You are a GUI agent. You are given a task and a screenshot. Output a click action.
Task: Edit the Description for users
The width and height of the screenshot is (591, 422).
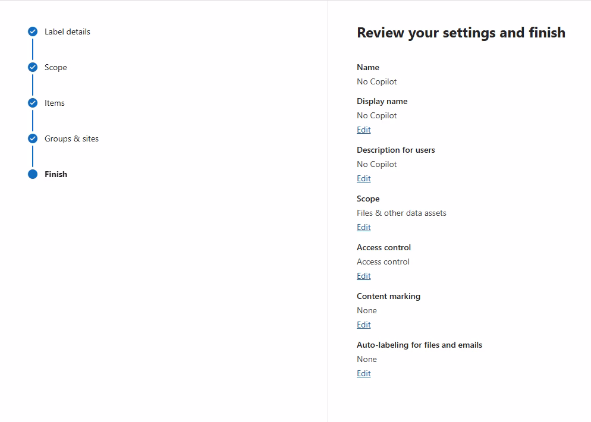pyautogui.click(x=364, y=178)
